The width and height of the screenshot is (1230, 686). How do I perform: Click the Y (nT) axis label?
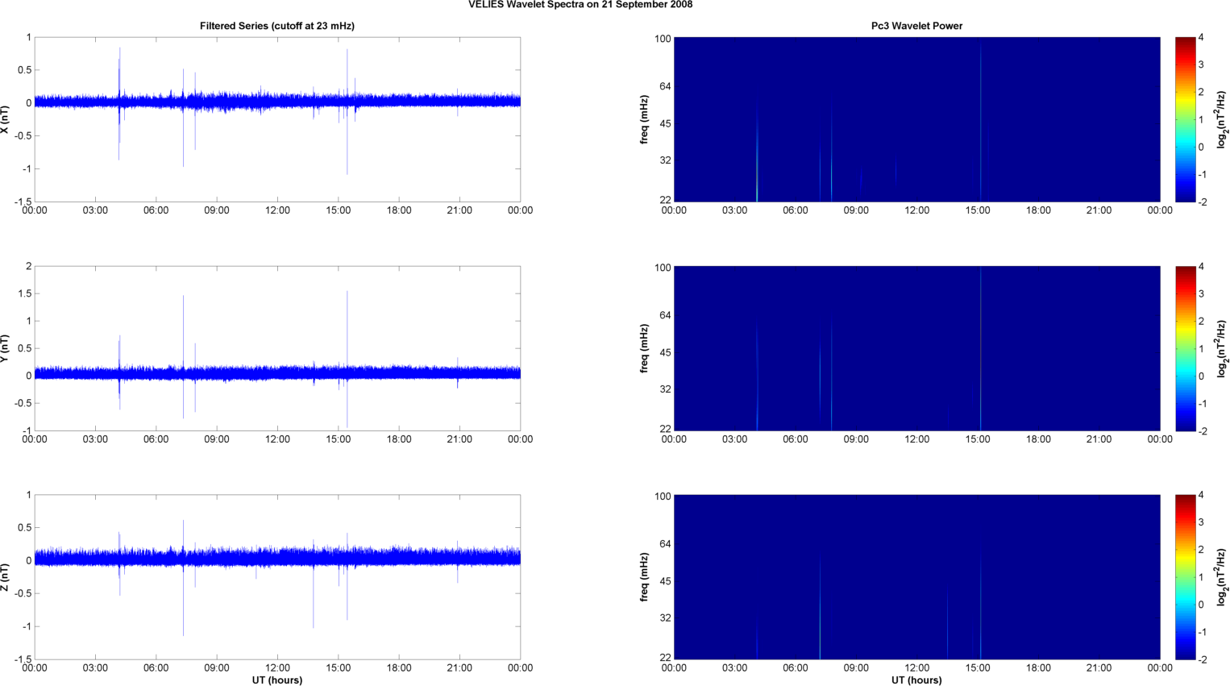(6, 348)
